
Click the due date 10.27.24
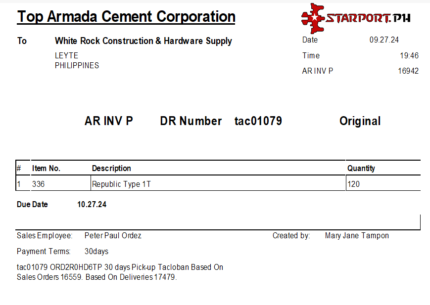tap(92, 204)
